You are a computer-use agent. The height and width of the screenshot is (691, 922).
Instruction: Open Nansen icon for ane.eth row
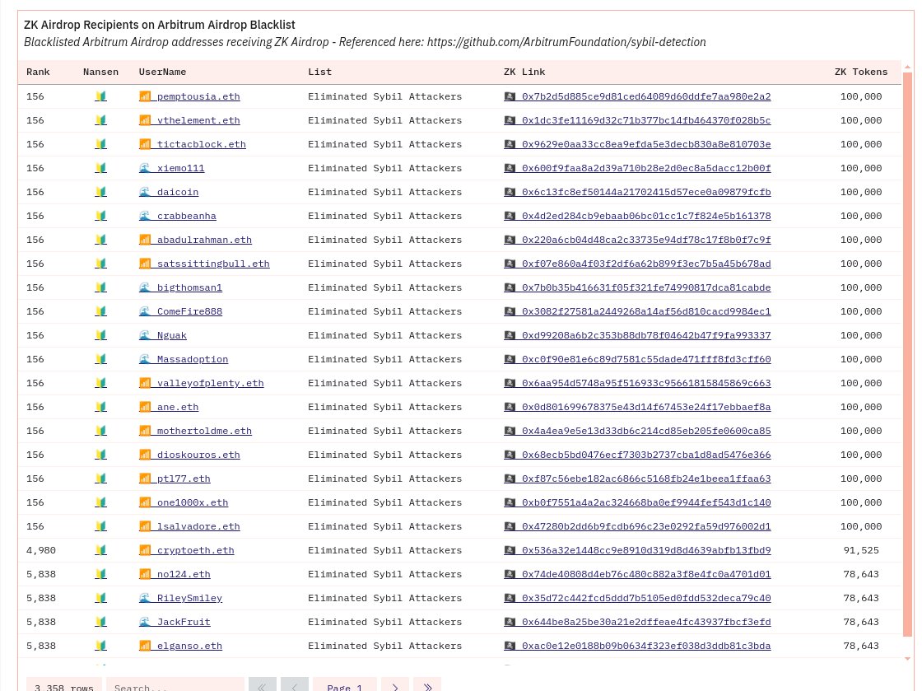click(x=101, y=407)
